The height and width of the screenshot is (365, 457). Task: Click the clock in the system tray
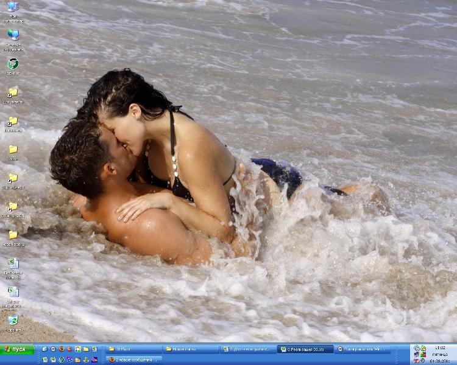(x=441, y=349)
